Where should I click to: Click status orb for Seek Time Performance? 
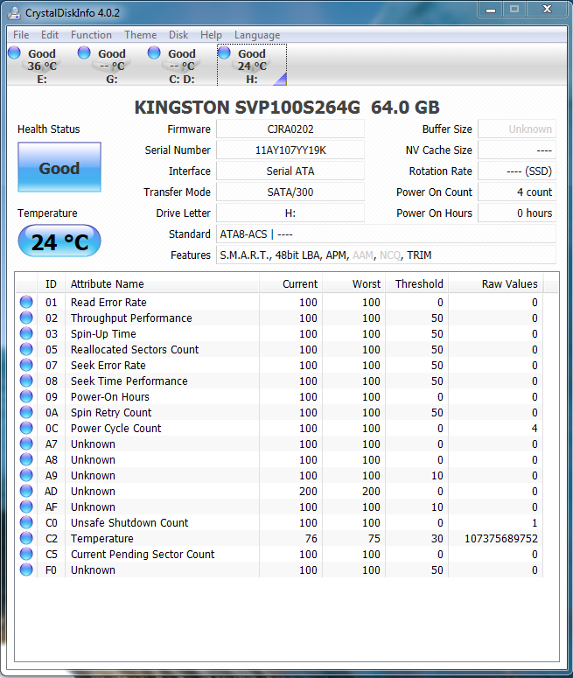[26, 381]
